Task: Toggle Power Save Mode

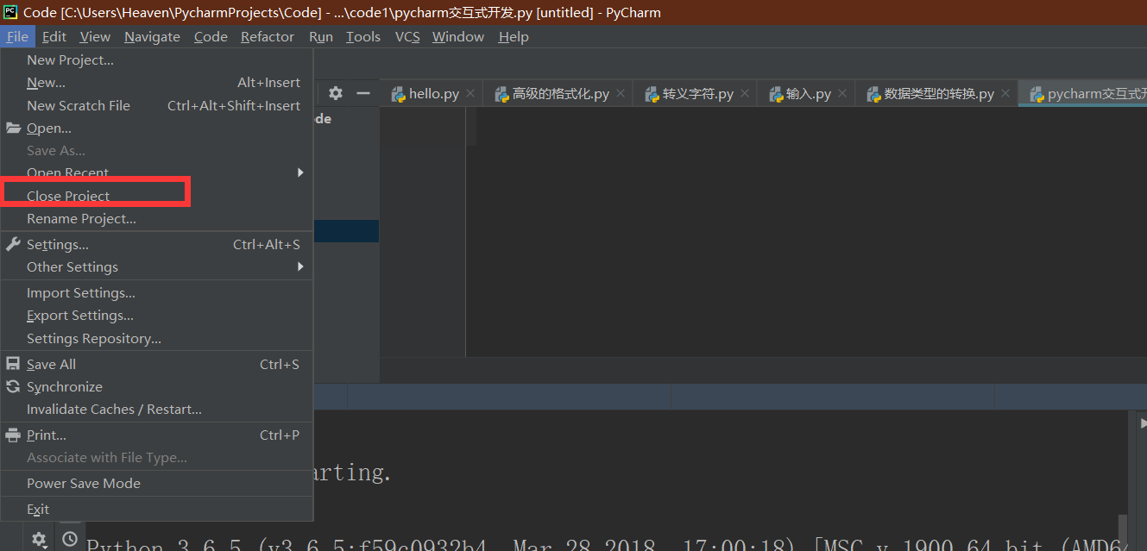Action: [x=156, y=484]
